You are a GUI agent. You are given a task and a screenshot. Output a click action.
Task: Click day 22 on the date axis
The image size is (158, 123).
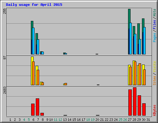tap(106, 120)
